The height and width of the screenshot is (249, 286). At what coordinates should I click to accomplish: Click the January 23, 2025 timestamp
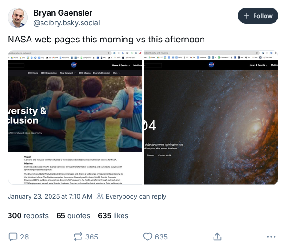(50, 196)
